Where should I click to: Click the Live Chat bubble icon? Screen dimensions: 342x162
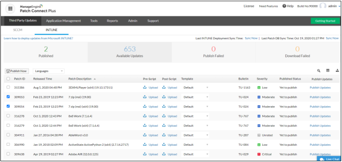(322, 159)
